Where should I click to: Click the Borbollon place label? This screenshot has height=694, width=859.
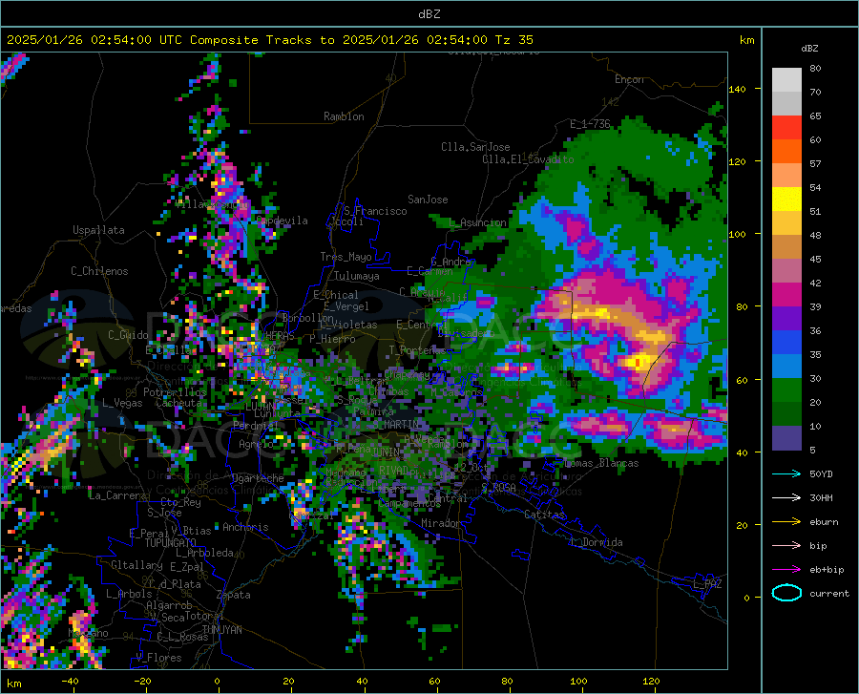[308, 318]
